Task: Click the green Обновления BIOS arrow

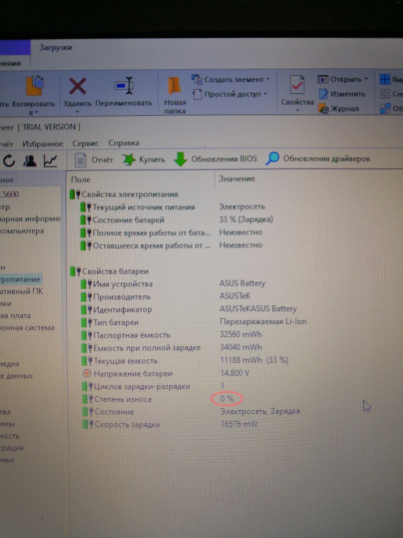Action: (180, 159)
